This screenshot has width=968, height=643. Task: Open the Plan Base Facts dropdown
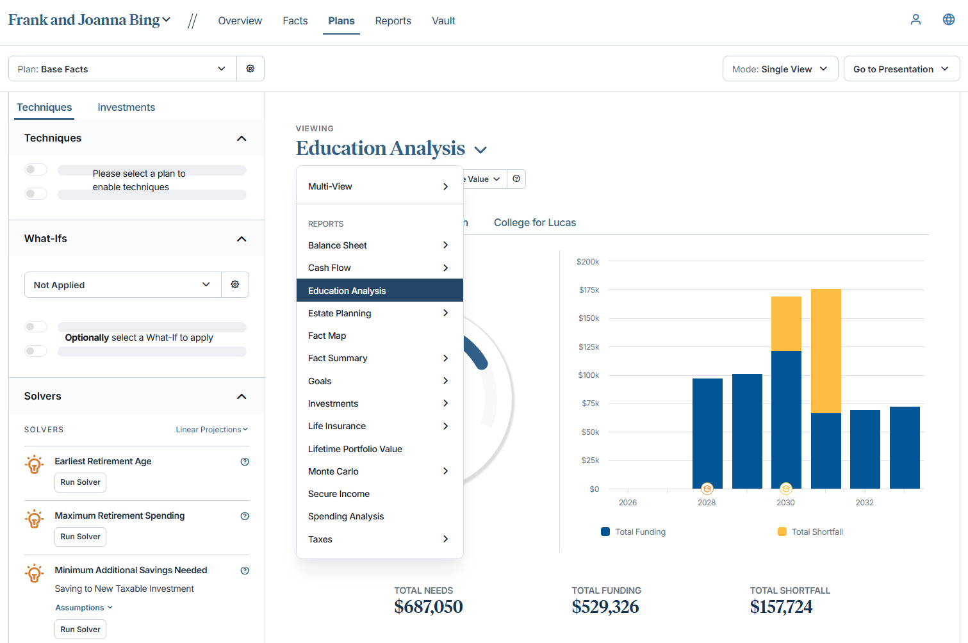pyautogui.click(x=123, y=69)
